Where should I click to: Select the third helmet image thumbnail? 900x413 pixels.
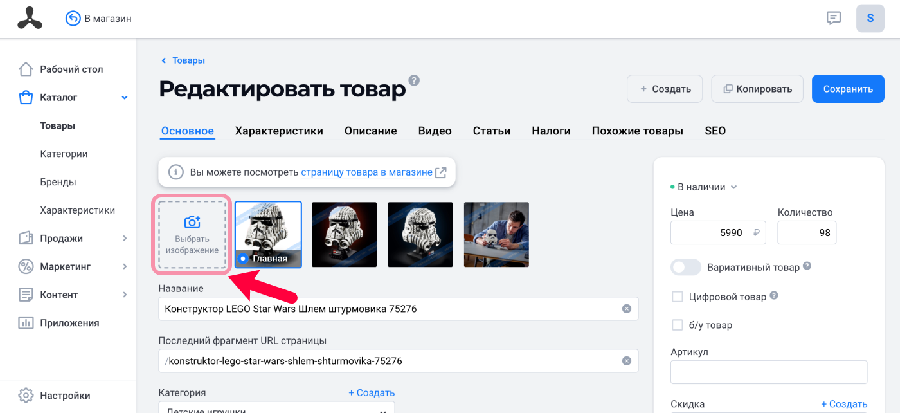pos(420,235)
